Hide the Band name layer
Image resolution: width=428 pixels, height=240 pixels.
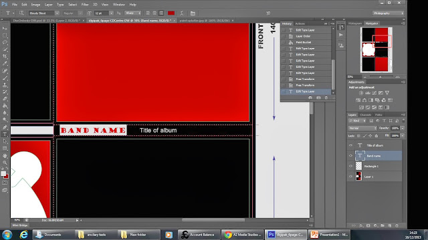350,155
